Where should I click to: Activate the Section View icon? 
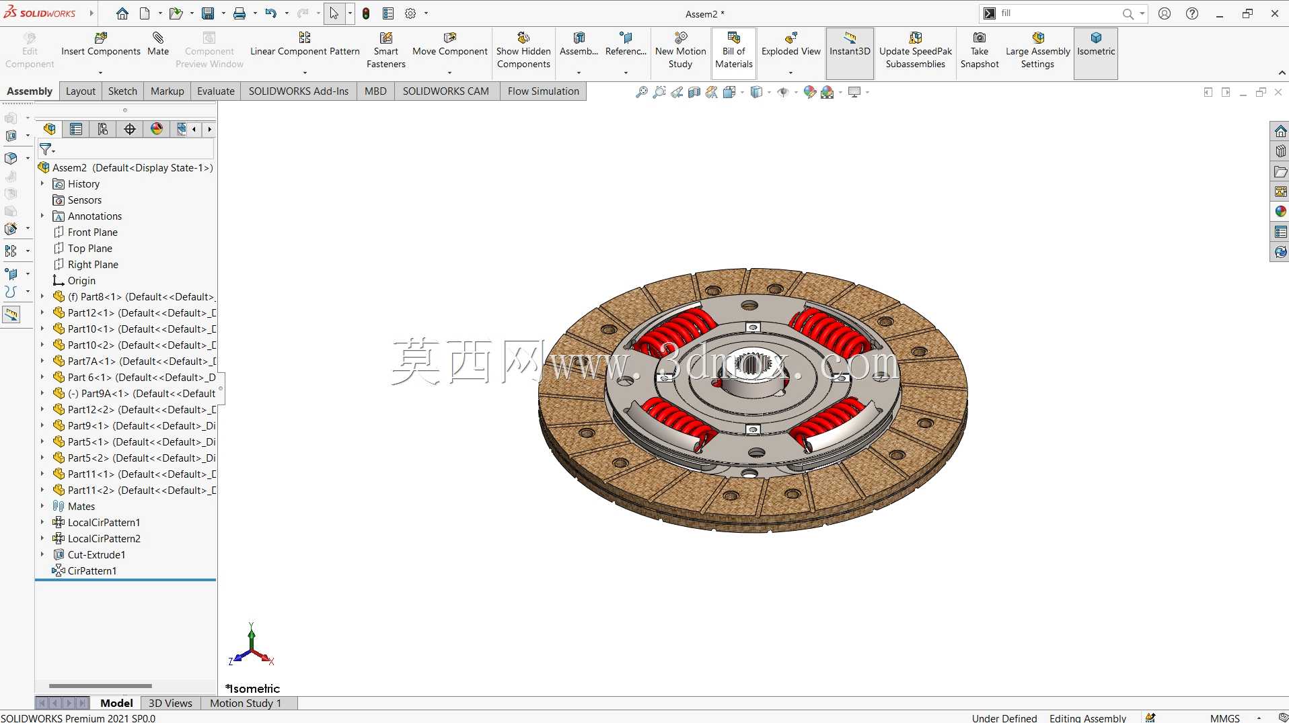click(x=694, y=92)
